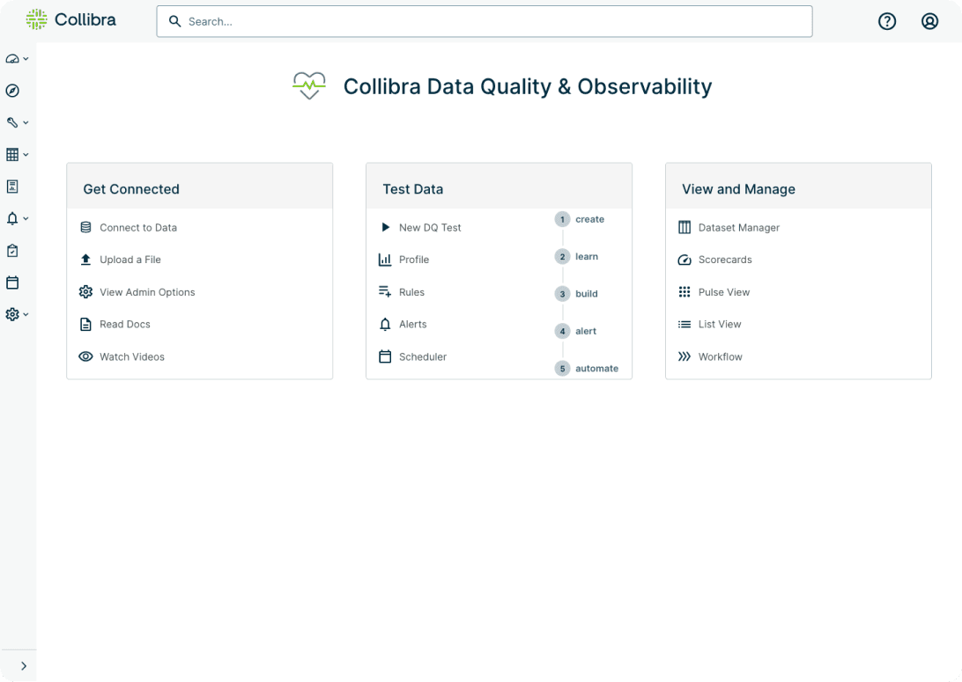The height and width of the screenshot is (682, 962).
Task: Open the calendar sidebar icon
Action: pyautogui.click(x=12, y=282)
